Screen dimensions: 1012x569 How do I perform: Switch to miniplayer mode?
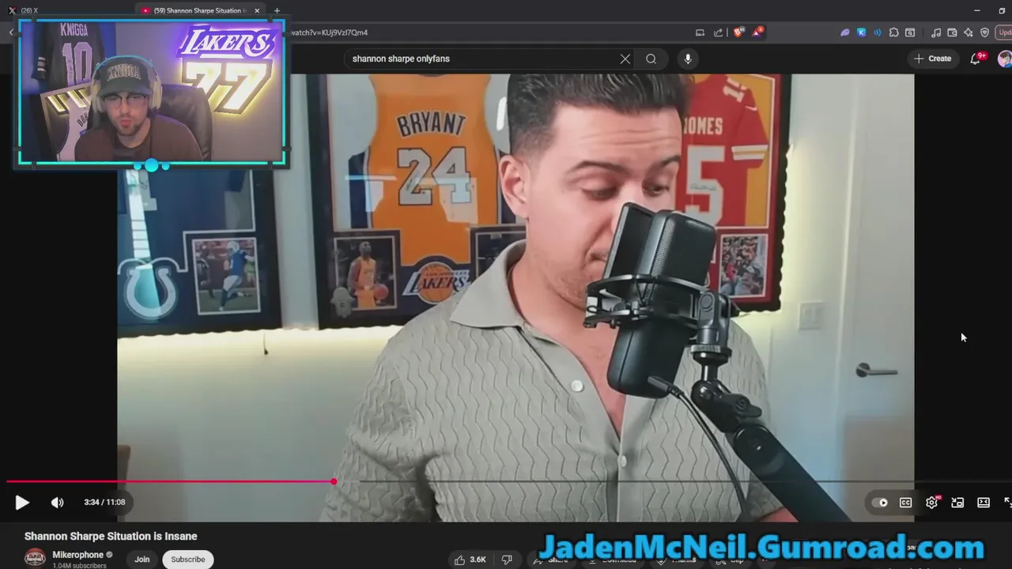[957, 502]
